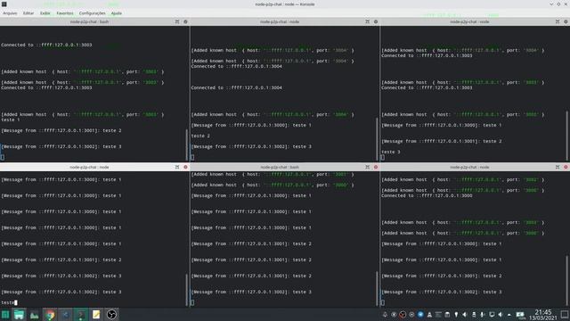This screenshot has height=321, width=570.
Task: Open the blue messenger tray icon
Action: click(420, 315)
